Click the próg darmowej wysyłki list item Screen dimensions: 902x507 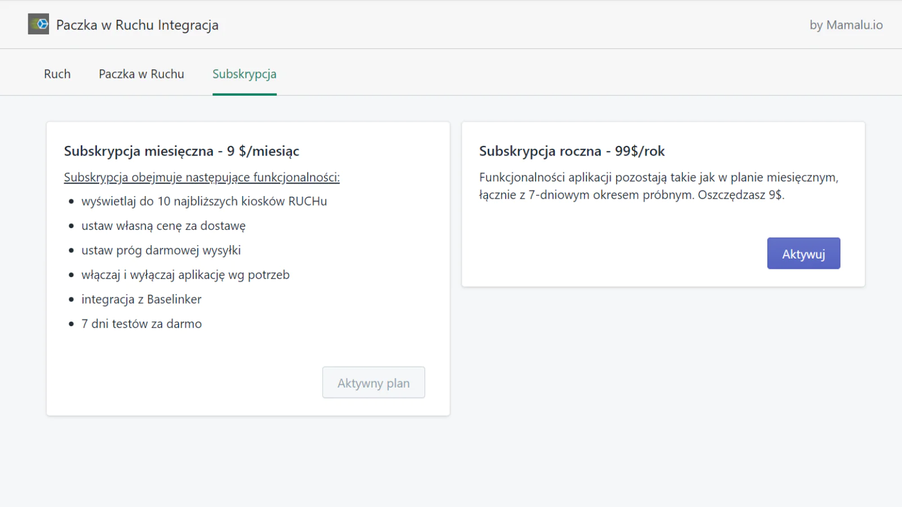(x=161, y=251)
